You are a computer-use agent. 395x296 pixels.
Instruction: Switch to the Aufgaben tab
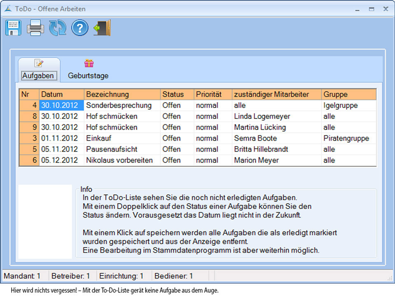[x=38, y=76]
